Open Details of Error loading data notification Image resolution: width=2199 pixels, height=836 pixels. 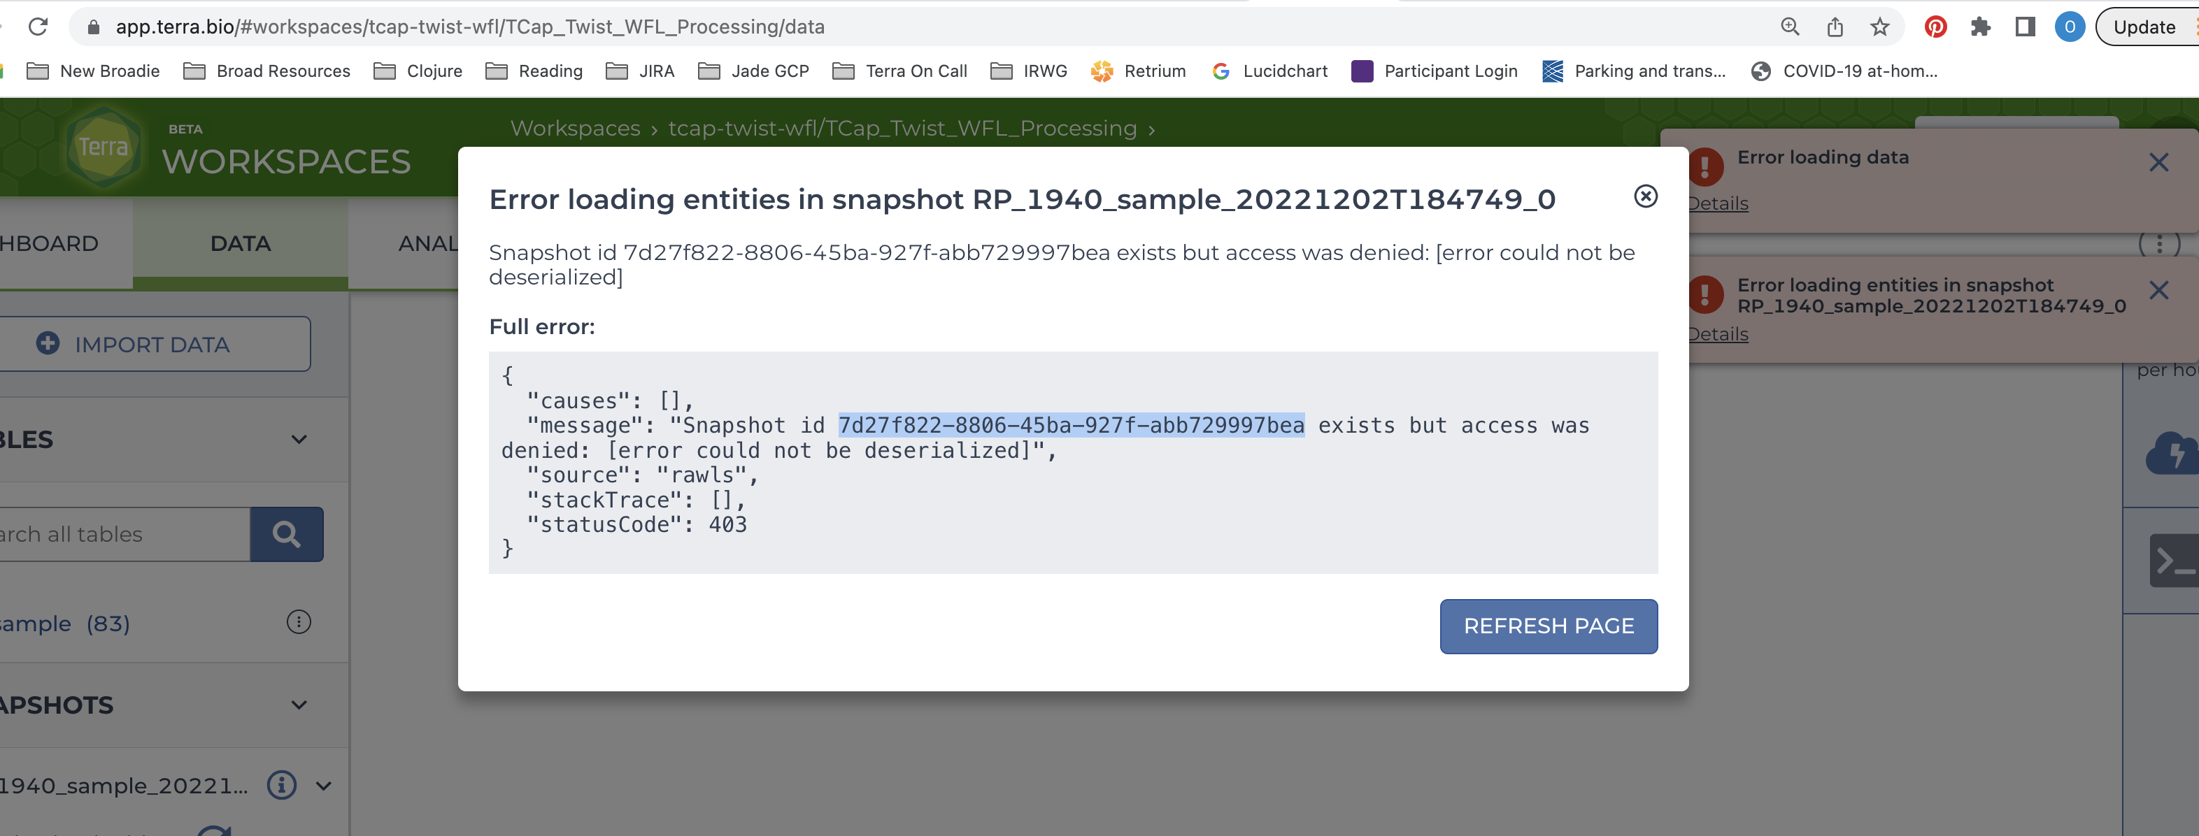pyautogui.click(x=1718, y=203)
